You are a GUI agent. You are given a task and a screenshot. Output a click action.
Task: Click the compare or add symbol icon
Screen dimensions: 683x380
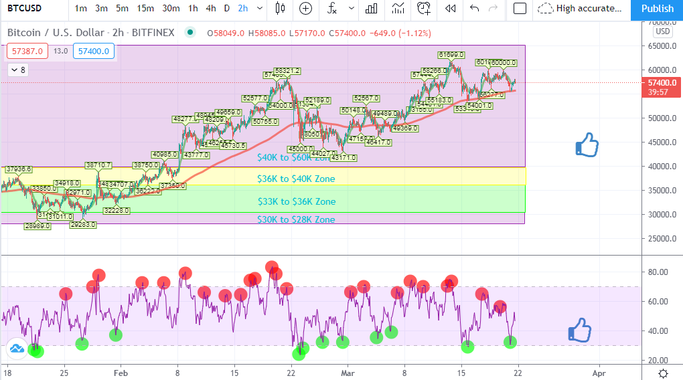306,8
